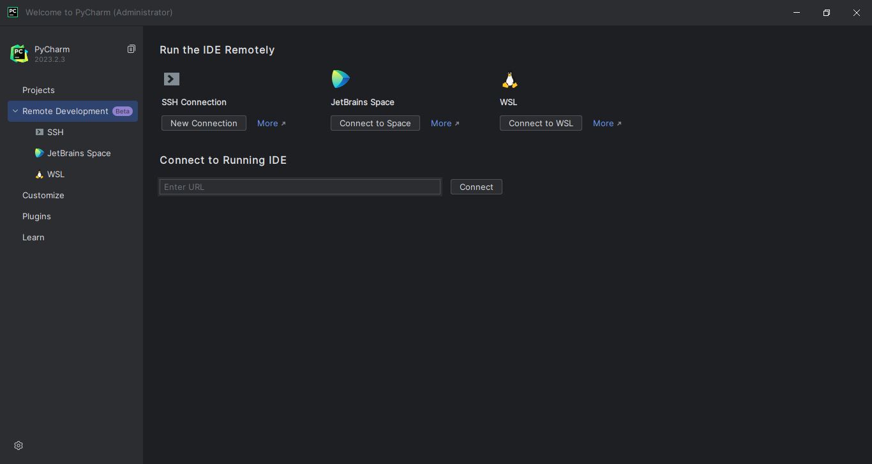Viewport: 872px width, 464px height.
Task: Click the PyCharm title bar app icon
Action: 12,12
